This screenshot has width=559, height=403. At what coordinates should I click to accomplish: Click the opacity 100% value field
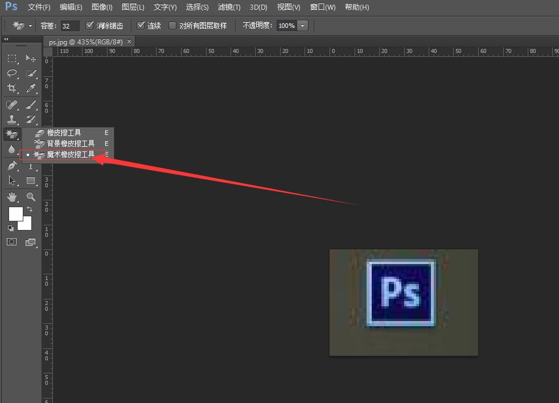point(287,26)
